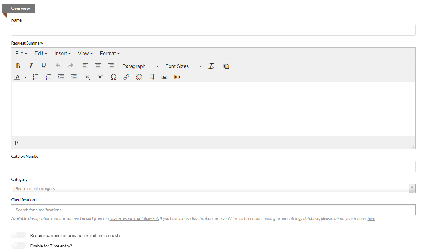Apply italic formatting to text
The image size is (422, 250).
point(31,66)
